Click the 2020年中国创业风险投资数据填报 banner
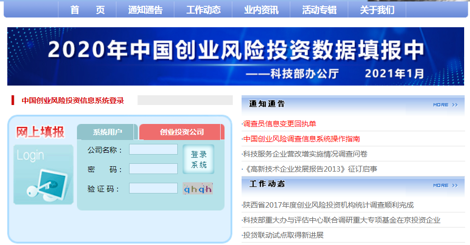Screen dimensions: 470x245 tap(236, 56)
